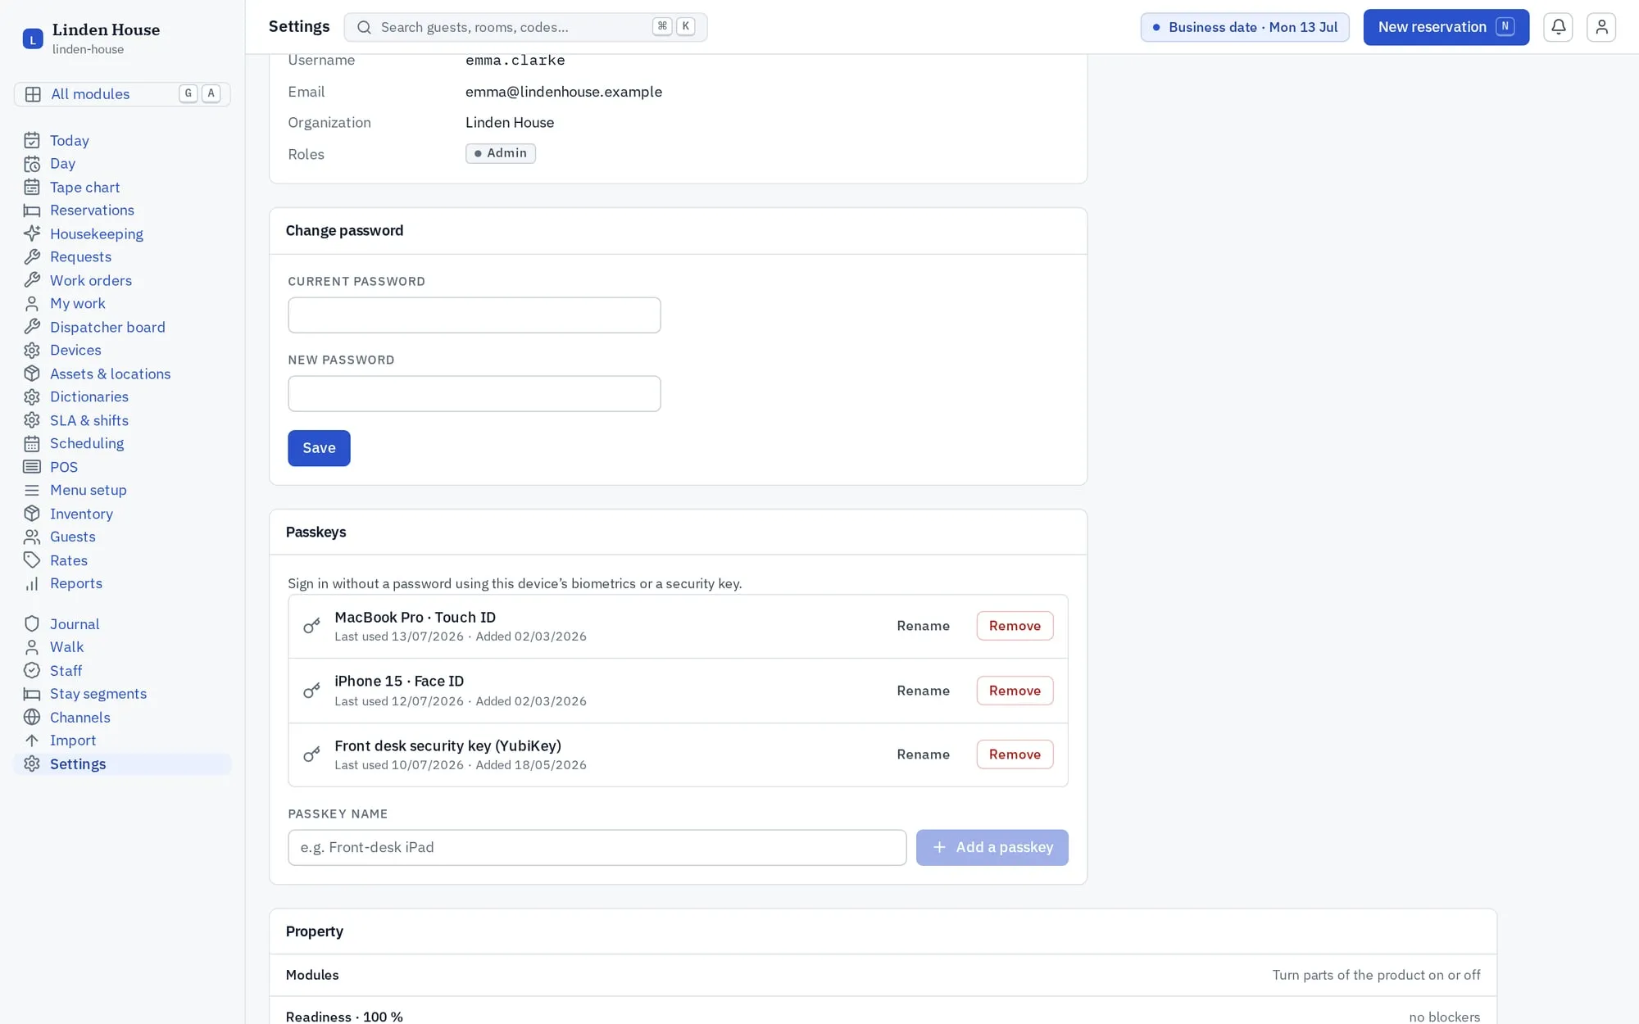Open the notifications bell
This screenshot has height=1024, width=1639.
(x=1558, y=27)
